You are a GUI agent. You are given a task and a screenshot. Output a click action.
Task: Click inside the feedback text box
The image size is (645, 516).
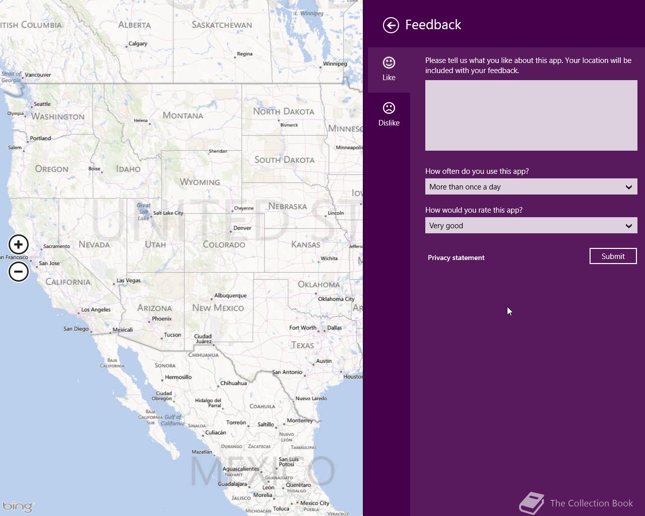[531, 115]
